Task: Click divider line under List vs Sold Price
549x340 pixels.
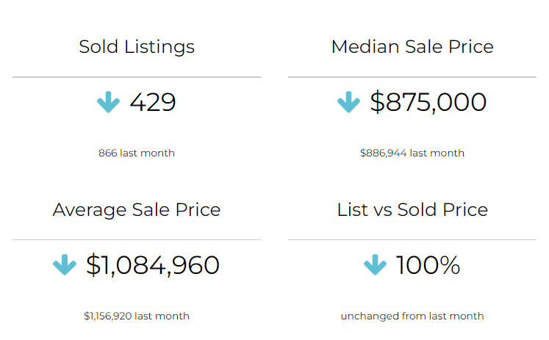Action: pyautogui.click(x=412, y=239)
